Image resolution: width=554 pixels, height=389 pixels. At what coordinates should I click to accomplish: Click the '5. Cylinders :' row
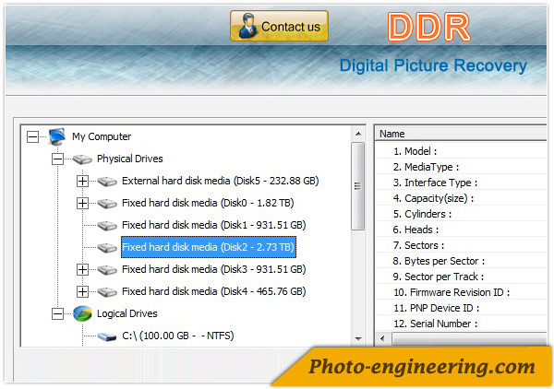click(x=461, y=214)
